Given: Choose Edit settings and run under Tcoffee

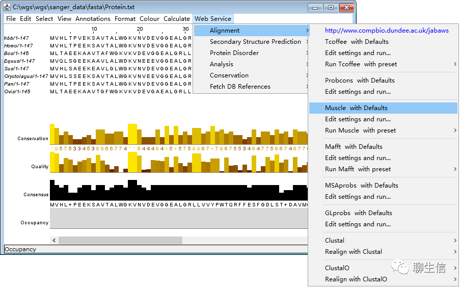Looking at the screenshot, I should pyautogui.click(x=384, y=53).
